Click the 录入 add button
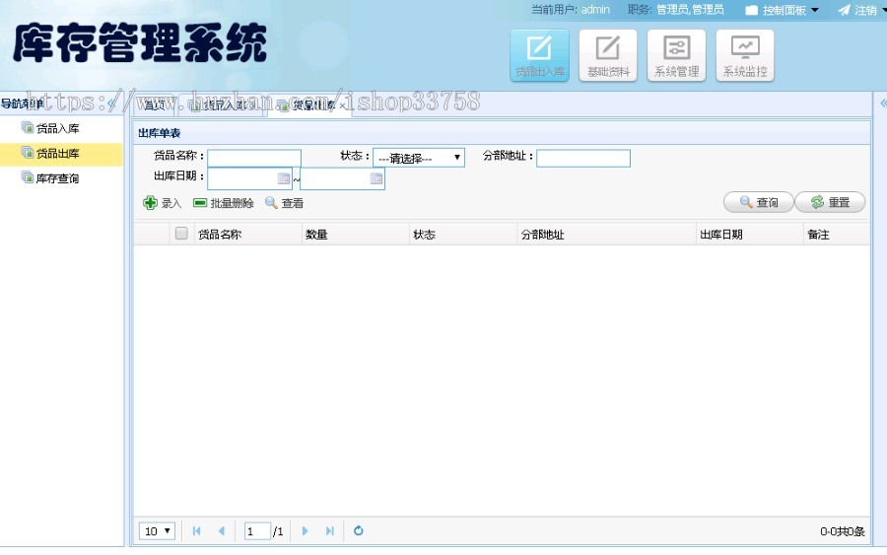 163,203
